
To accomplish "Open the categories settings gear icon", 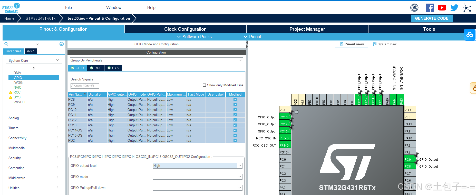I will pyautogui.click(x=62, y=44).
